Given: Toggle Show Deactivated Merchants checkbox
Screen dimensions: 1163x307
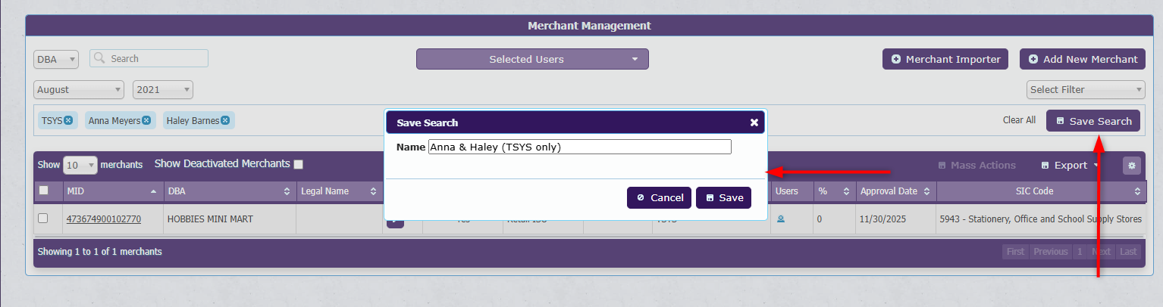Looking at the screenshot, I should (299, 164).
